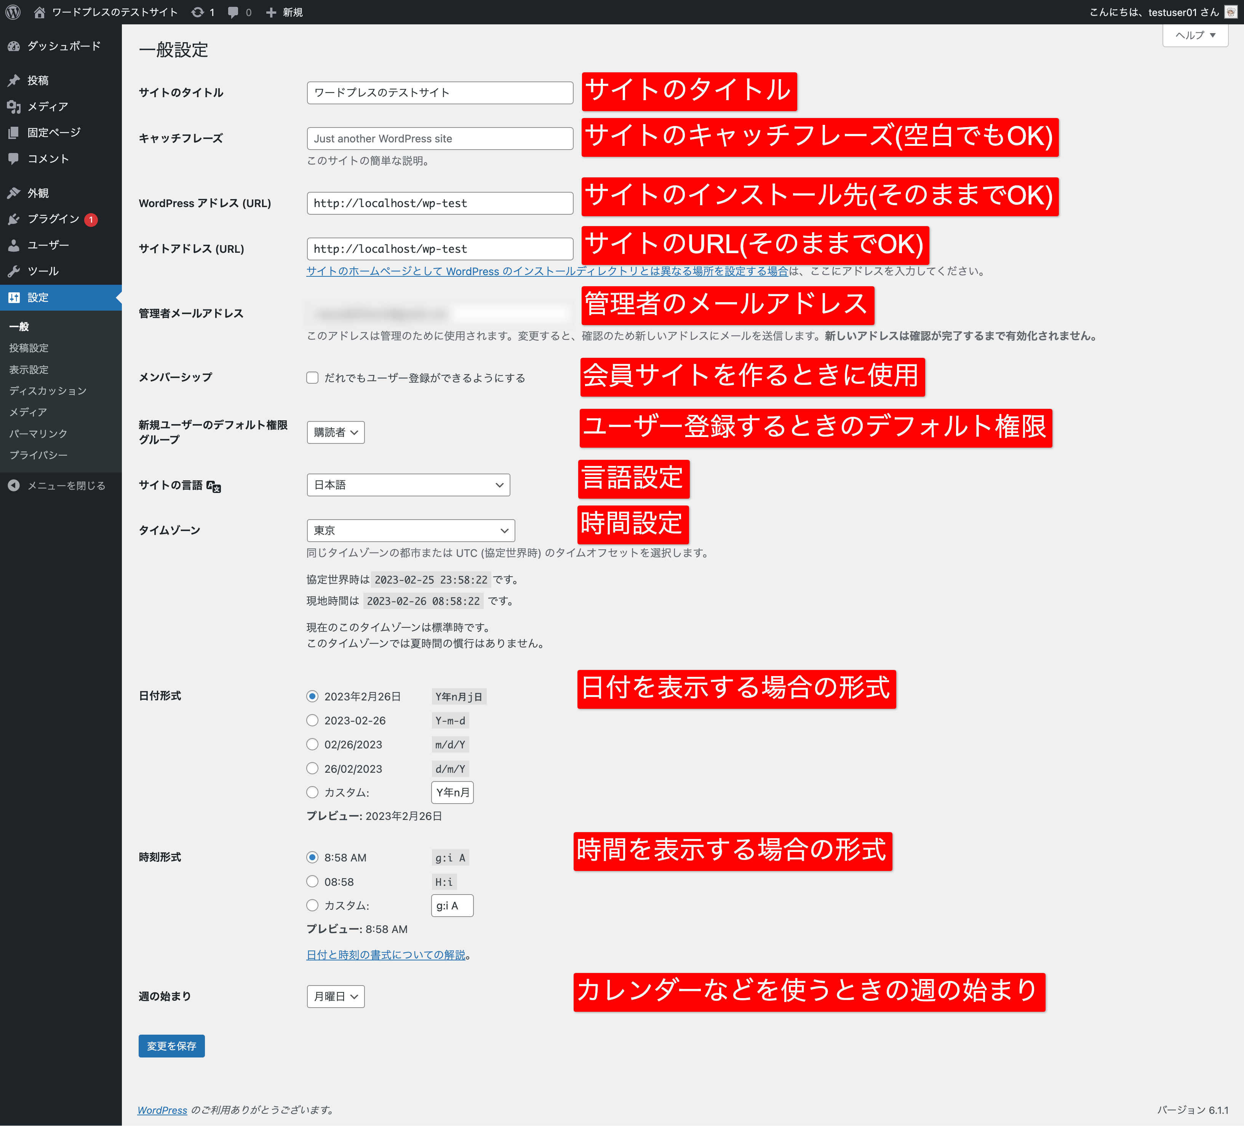Select the custom time format radio
1244x1126 pixels.
(312, 905)
